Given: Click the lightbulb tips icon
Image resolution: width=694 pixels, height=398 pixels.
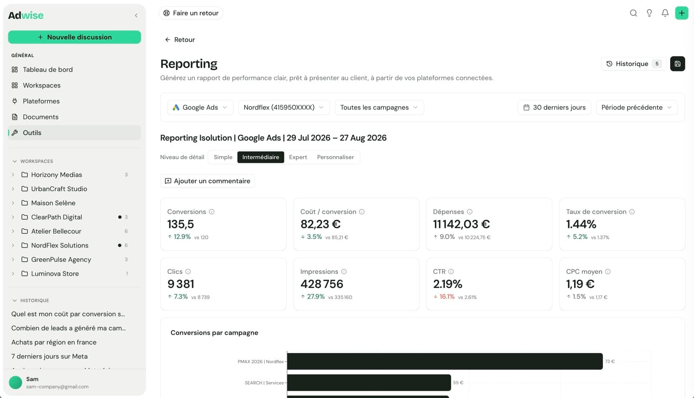Looking at the screenshot, I should pyautogui.click(x=649, y=13).
